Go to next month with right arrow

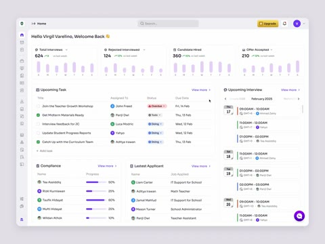(299, 99)
